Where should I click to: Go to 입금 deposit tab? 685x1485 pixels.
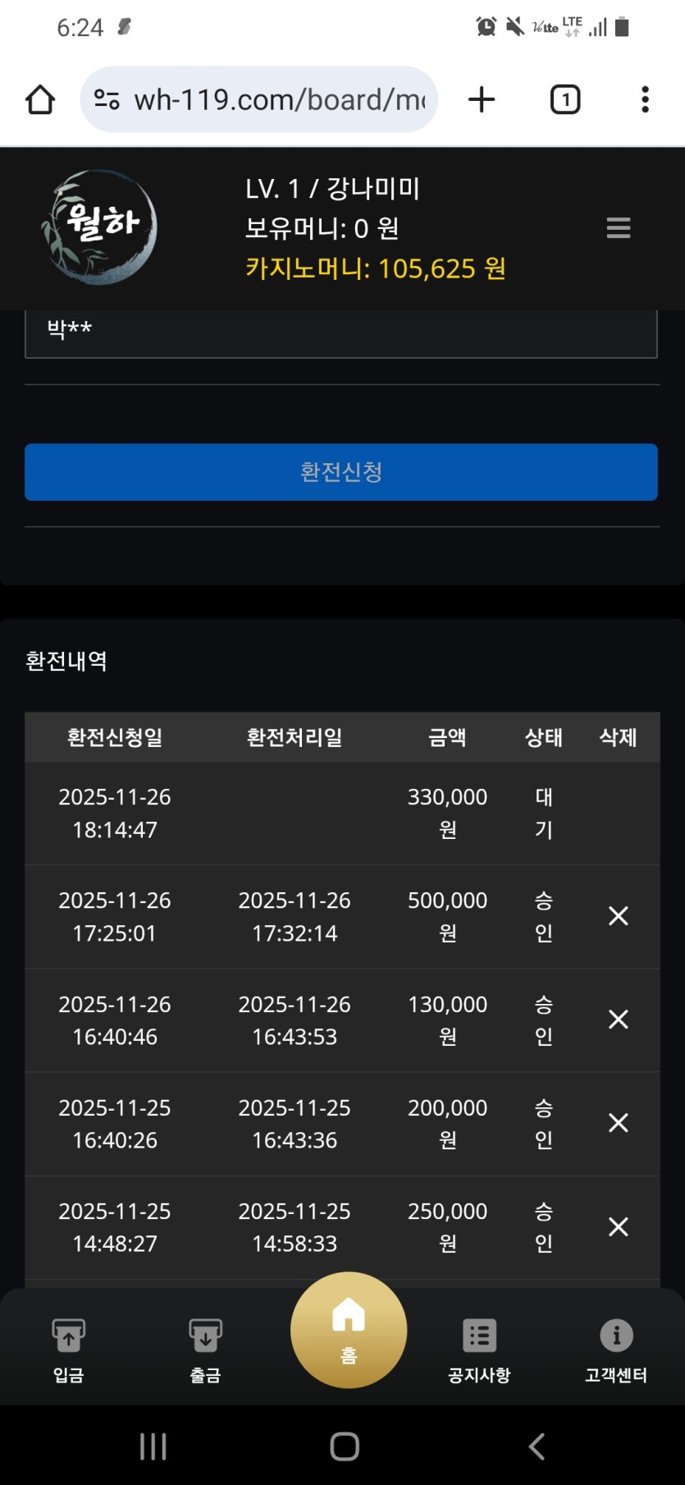point(68,1347)
